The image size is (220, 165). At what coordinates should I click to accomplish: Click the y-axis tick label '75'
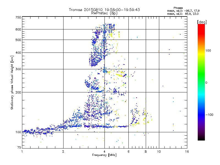click(x=19, y=147)
